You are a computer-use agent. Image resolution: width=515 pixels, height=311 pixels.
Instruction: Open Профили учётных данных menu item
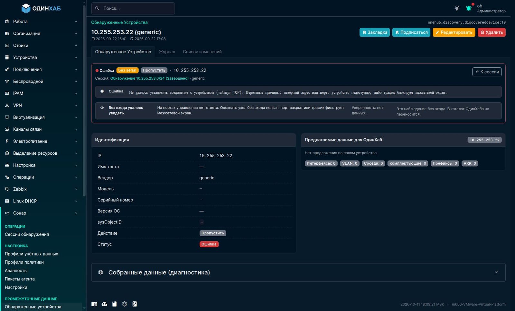(x=31, y=254)
